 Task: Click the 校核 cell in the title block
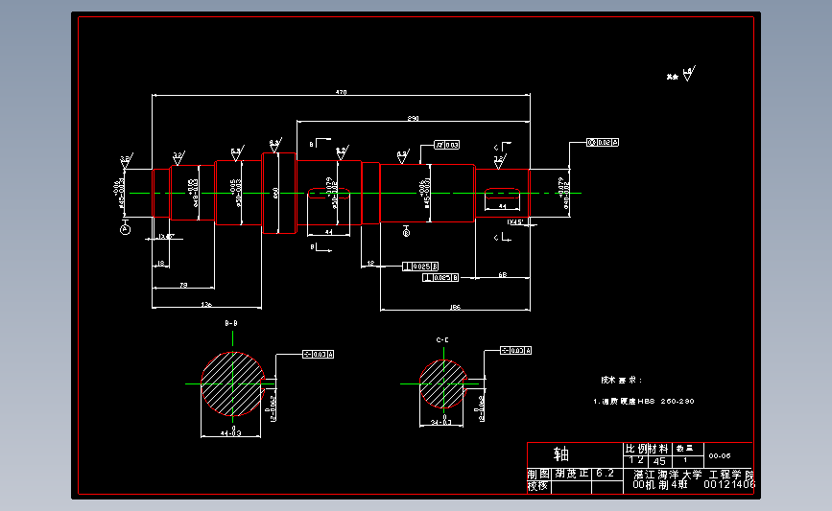click(537, 485)
